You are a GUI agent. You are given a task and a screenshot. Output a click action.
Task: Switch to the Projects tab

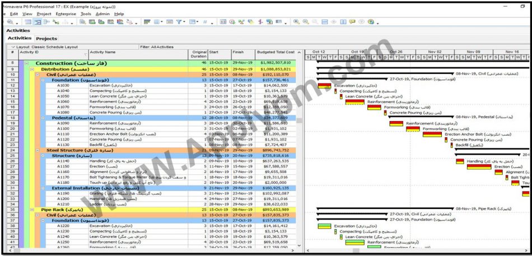click(x=46, y=39)
